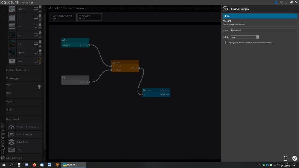Click the orange unlocked padlock for Page
299x168 pixels.
pyautogui.click(x=40, y=59)
